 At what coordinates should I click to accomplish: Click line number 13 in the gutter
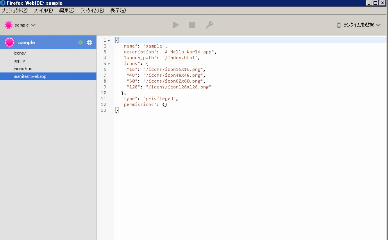pos(104,110)
